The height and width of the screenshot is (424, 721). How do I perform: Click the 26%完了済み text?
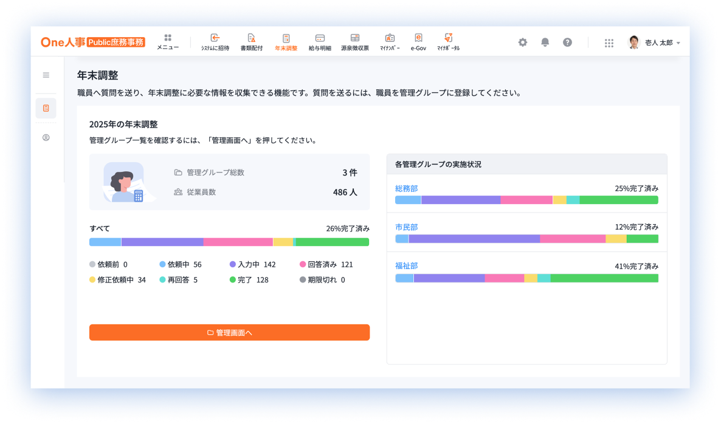click(x=348, y=229)
